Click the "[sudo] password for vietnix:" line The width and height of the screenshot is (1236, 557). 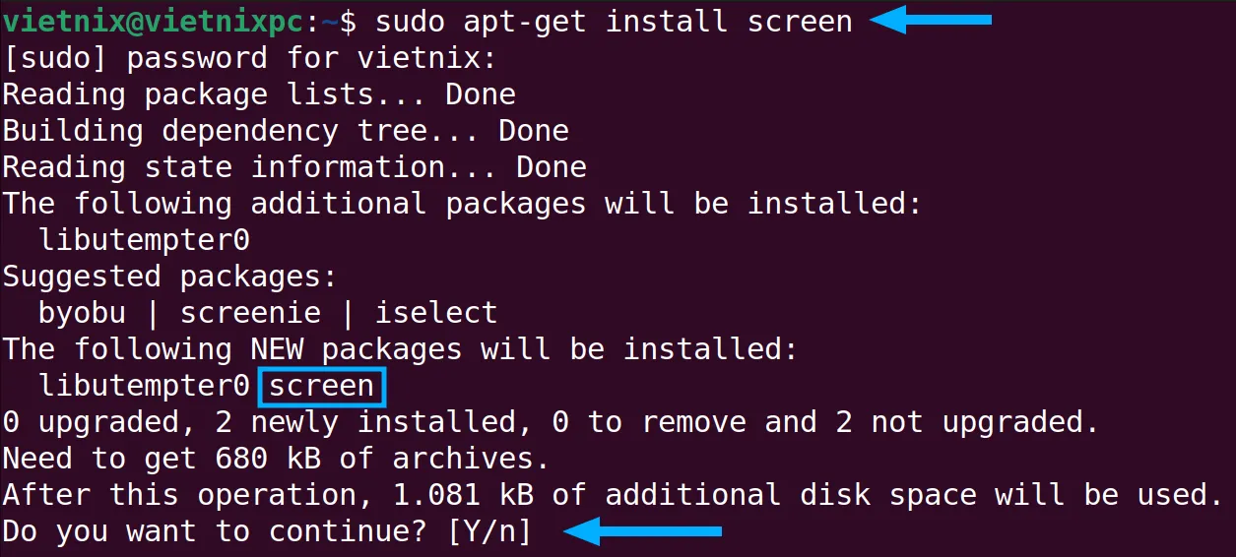pyautogui.click(x=249, y=57)
